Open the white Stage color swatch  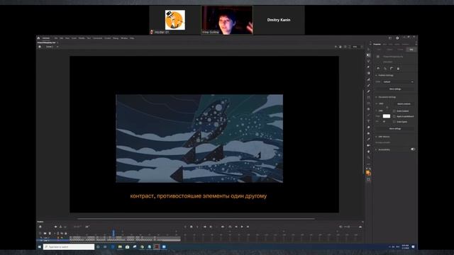[387, 116]
